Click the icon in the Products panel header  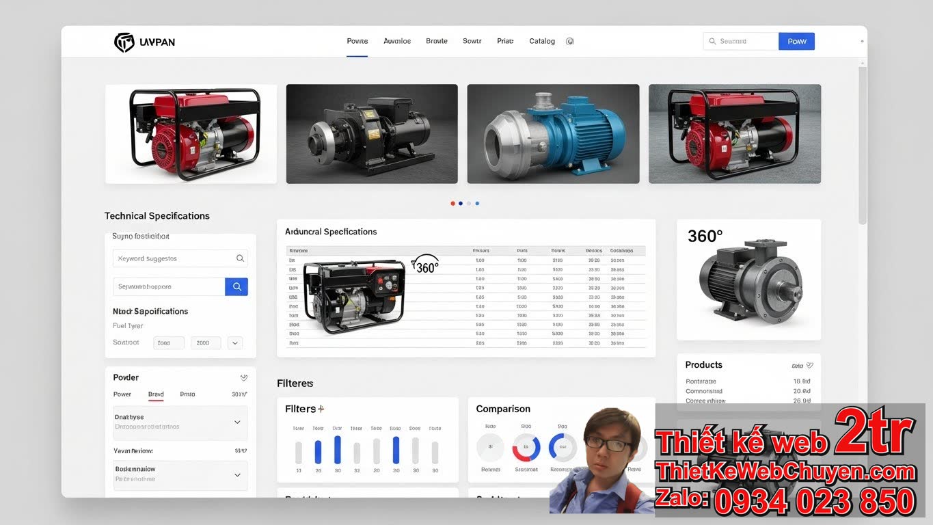tap(810, 365)
